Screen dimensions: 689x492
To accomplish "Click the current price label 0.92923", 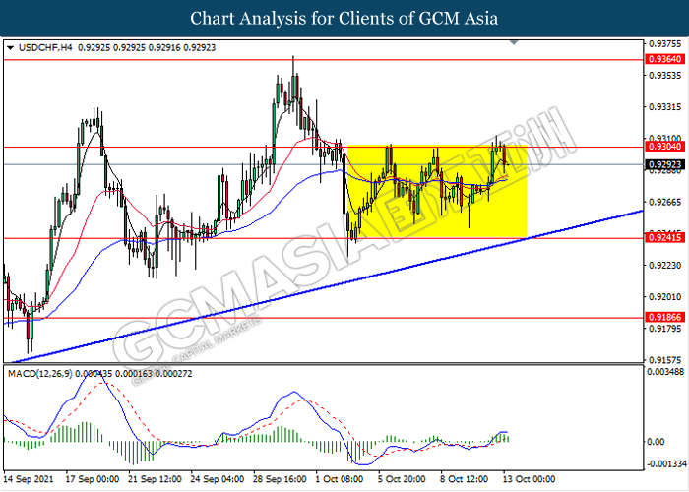I will pos(664,164).
